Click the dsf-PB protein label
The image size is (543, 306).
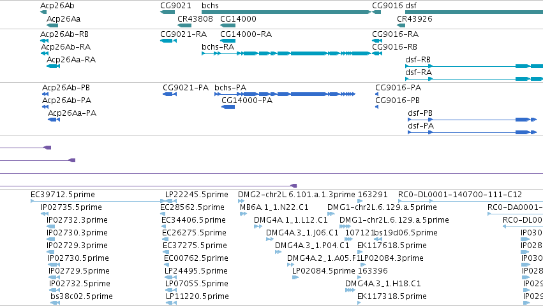point(420,113)
